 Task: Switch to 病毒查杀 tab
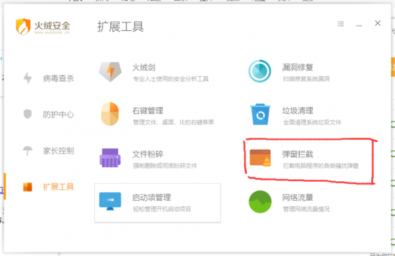point(59,78)
